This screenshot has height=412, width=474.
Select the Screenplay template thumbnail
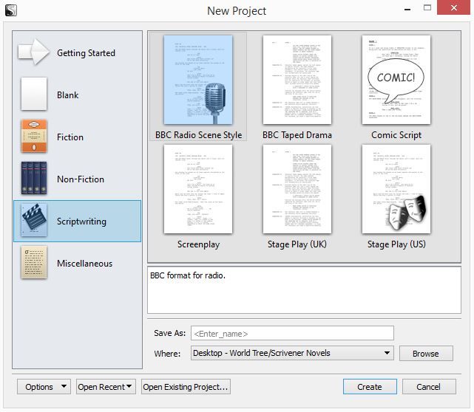click(x=198, y=189)
